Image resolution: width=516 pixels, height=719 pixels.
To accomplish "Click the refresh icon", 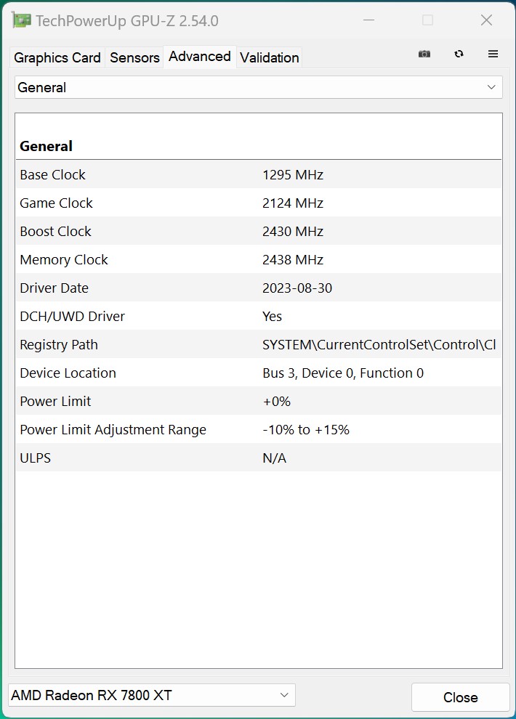I will pyautogui.click(x=459, y=54).
